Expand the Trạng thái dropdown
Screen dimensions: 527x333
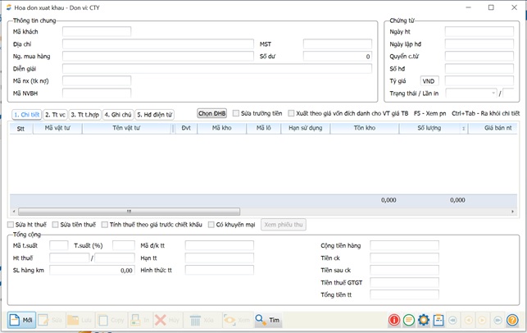493,94
